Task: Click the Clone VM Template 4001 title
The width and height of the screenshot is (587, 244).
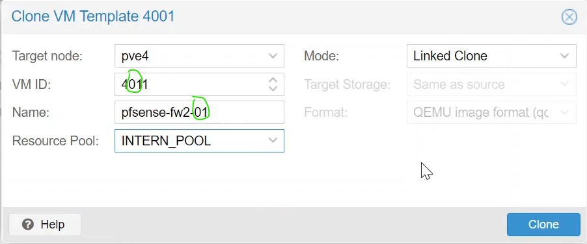Action: click(93, 17)
